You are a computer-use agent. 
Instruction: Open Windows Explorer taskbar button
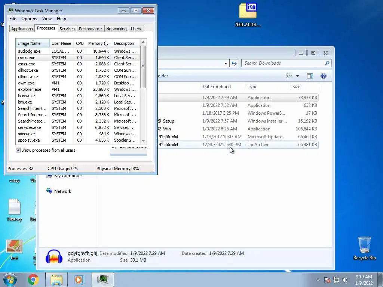[x=56, y=280]
